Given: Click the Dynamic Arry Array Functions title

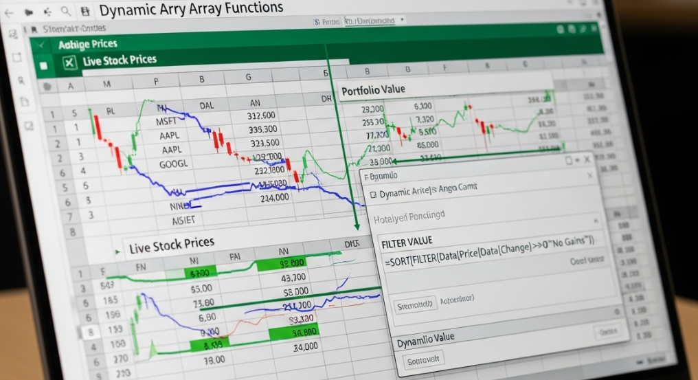Looking at the screenshot, I should [191, 8].
